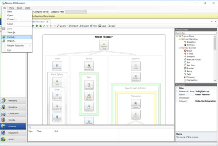This screenshot has width=218, height=146.
Task: Select the Parallel step
Action: click(x=189, y=68)
